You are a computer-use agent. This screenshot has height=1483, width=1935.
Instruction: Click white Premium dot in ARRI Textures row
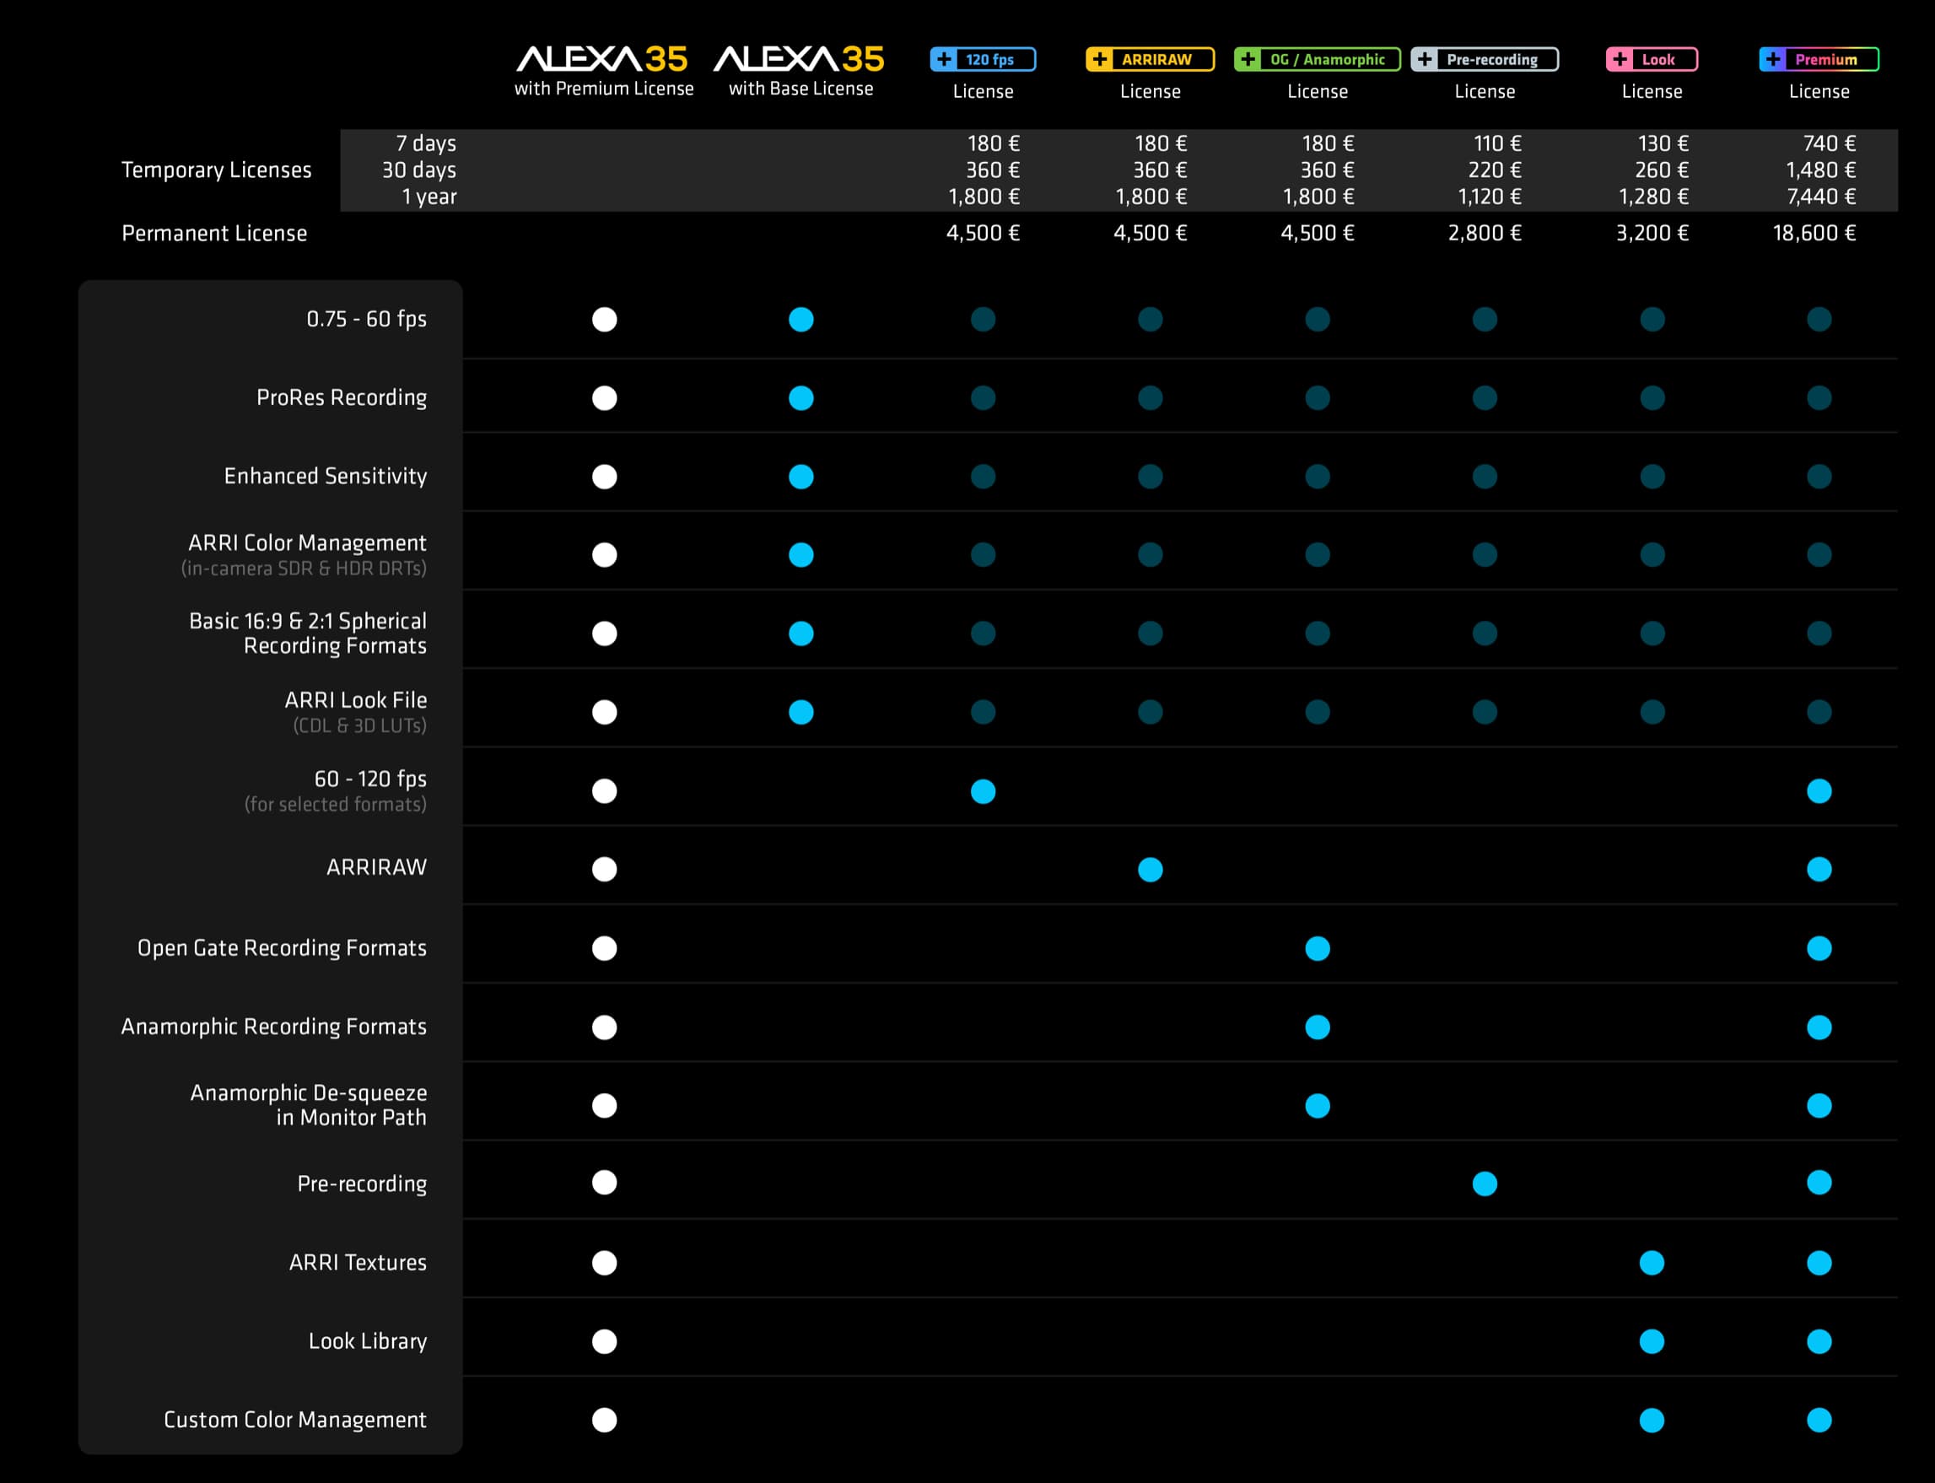(605, 1263)
